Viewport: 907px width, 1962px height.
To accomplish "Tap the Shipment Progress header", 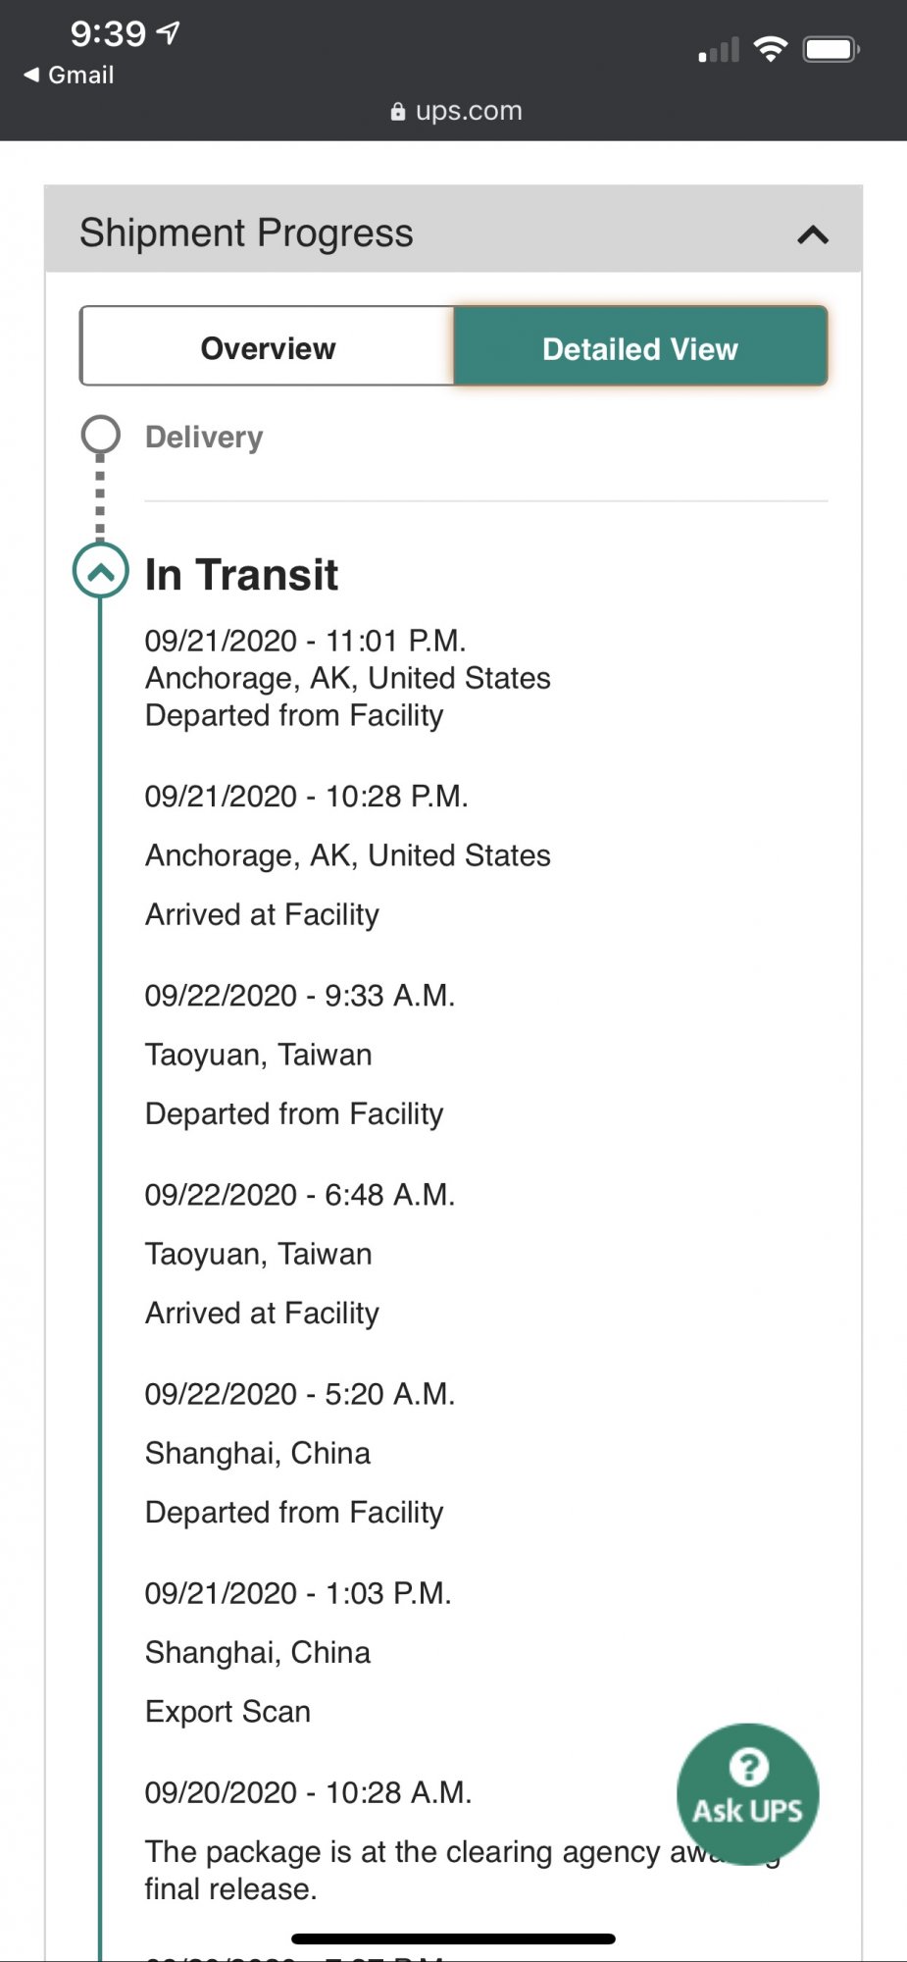I will pyautogui.click(x=246, y=233).
